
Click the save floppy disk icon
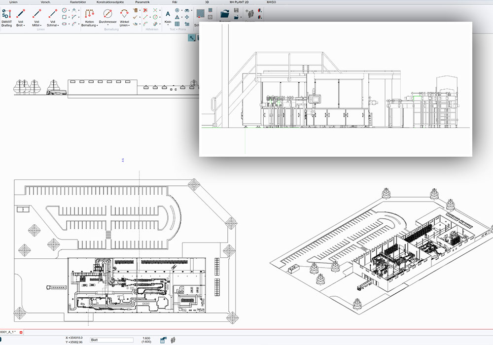point(236,10)
